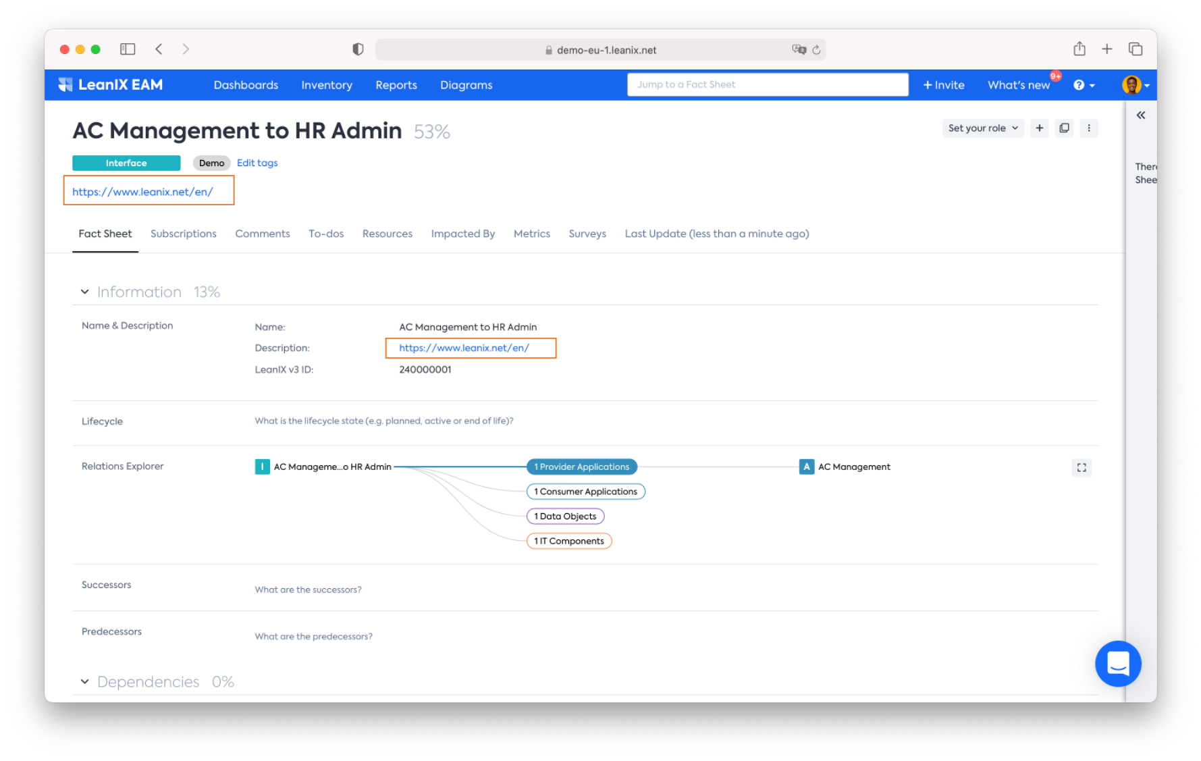
Task: Open the chat support bubble
Action: 1118,664
